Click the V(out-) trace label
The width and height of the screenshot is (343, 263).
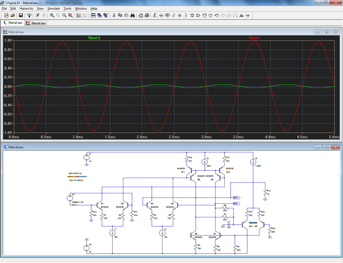coord(254,38)
